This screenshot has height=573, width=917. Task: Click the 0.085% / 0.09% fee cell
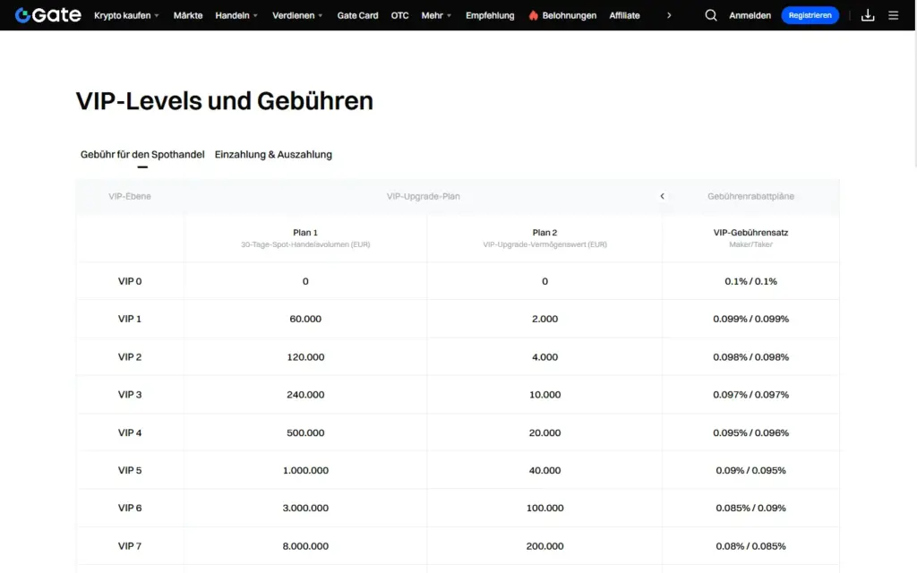(750, 509)
